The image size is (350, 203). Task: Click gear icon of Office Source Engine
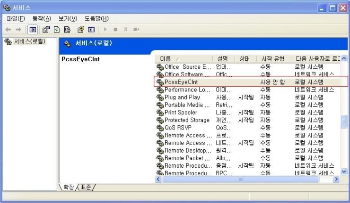160,67
